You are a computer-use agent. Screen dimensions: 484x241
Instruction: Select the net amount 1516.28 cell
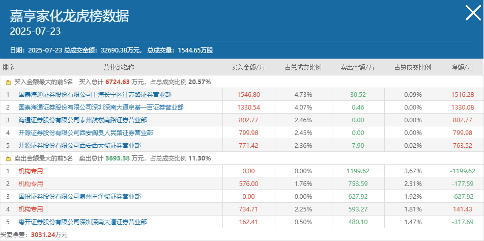click(462, 95)
